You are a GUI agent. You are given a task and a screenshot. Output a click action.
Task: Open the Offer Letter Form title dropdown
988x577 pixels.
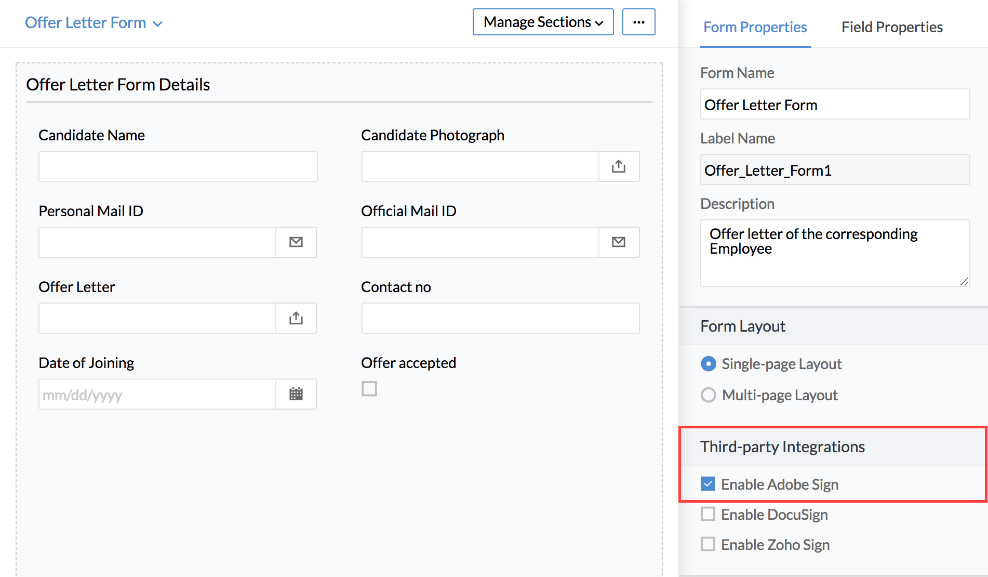click(94, 23)
